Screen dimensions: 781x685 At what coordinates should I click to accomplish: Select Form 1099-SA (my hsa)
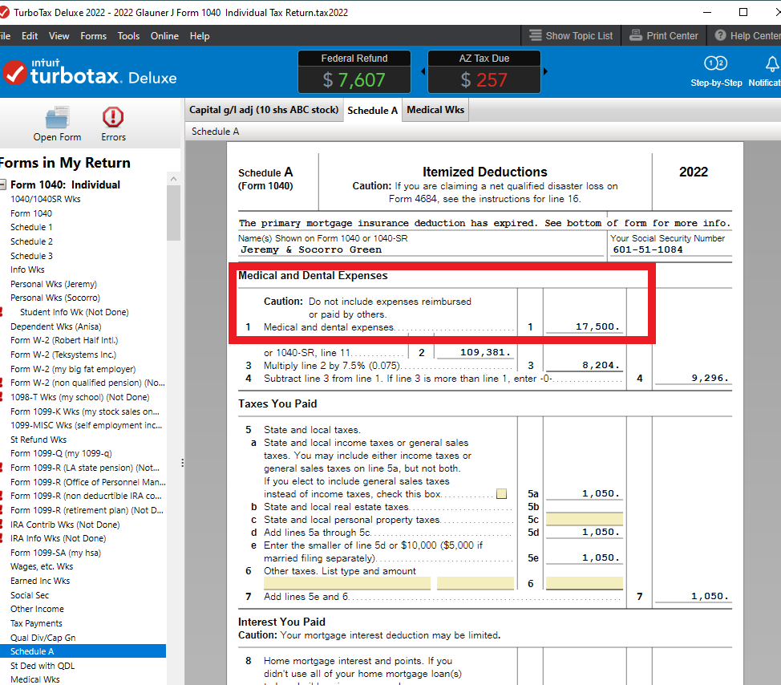pyautogui.click(x=55, y=553)
